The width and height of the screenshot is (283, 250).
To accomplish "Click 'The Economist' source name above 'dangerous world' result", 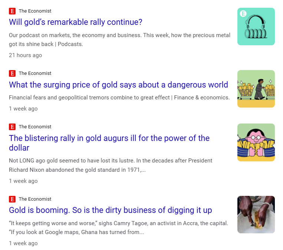I will tap(35, 73).
